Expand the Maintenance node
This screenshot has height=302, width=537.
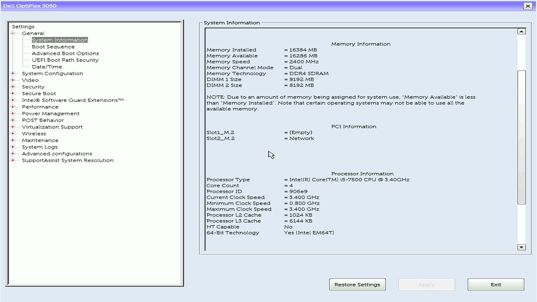tap(13, 141)
